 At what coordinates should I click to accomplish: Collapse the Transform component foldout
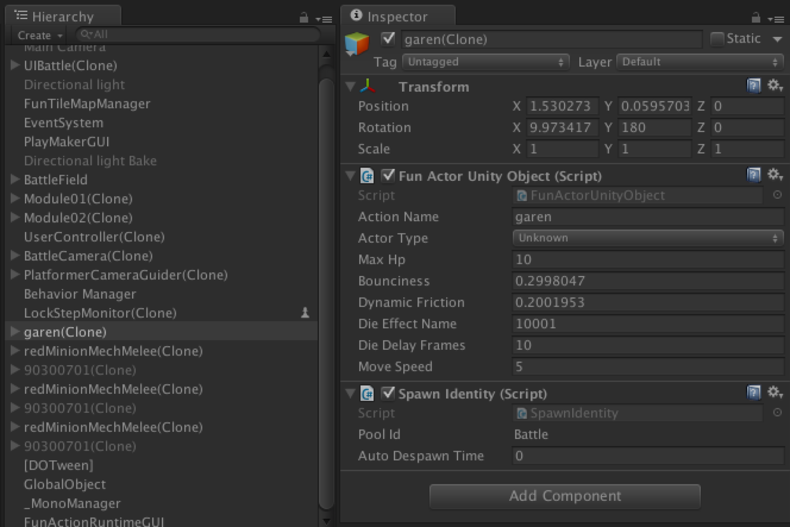[x=350, y=86]
